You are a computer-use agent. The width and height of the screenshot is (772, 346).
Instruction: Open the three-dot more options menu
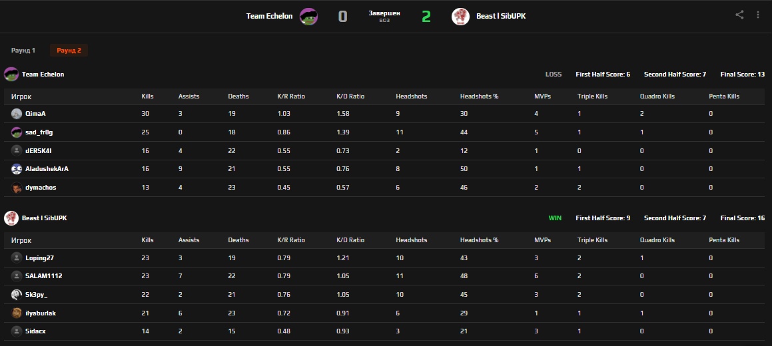coord(758,15)
